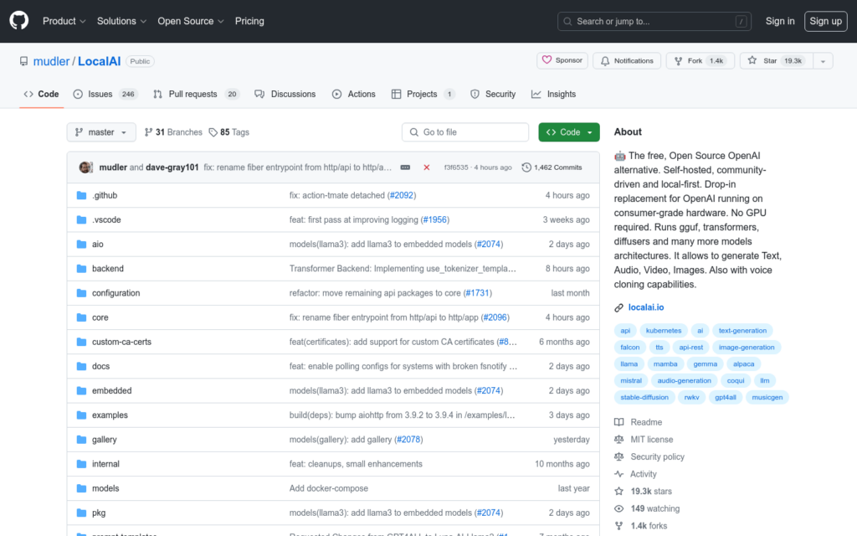
Task: Click the LocalAI repository name link
Action: pyautogui.click(x=99, y=61)
